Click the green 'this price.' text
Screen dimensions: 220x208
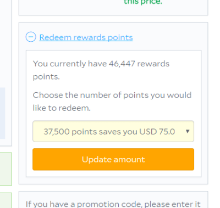(x=143, y=2)
